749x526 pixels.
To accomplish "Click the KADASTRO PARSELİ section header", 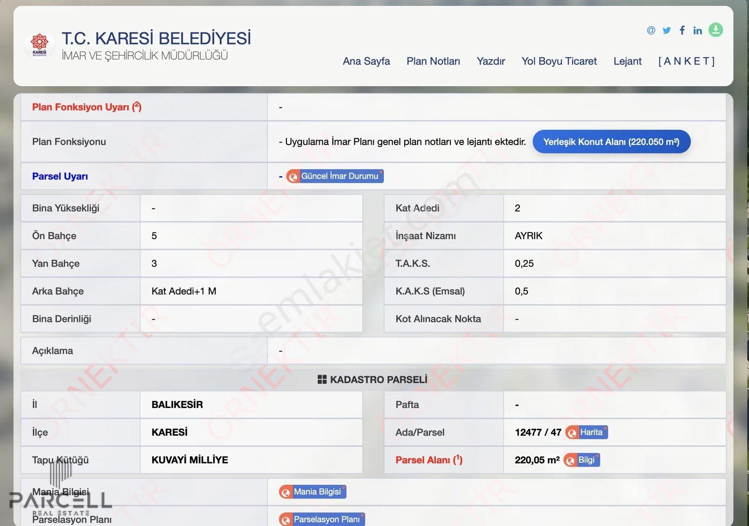I will click(373, 380).
